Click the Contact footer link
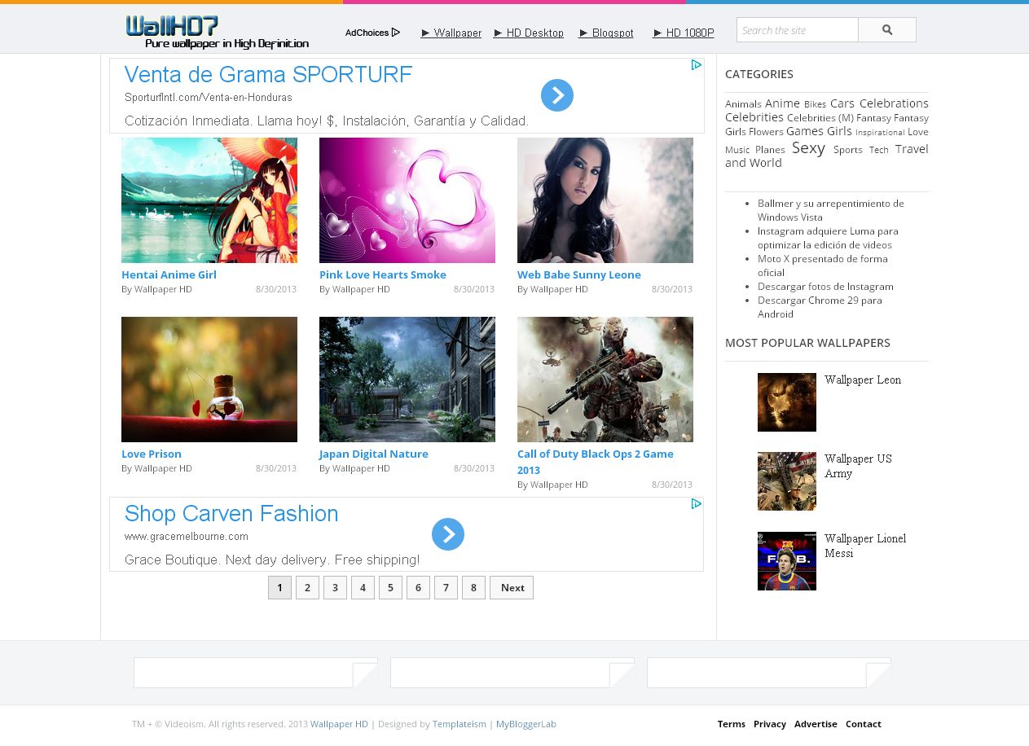Screen dimensions: 1029x746 coord(864,724)
